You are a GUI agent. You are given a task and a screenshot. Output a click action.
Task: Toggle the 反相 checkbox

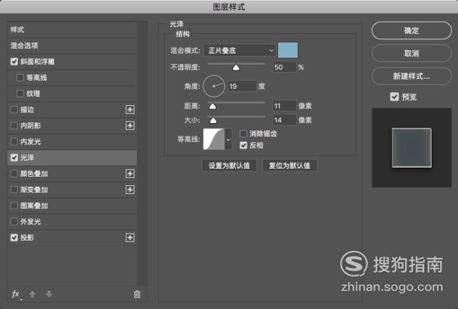(x=244, y=145)
